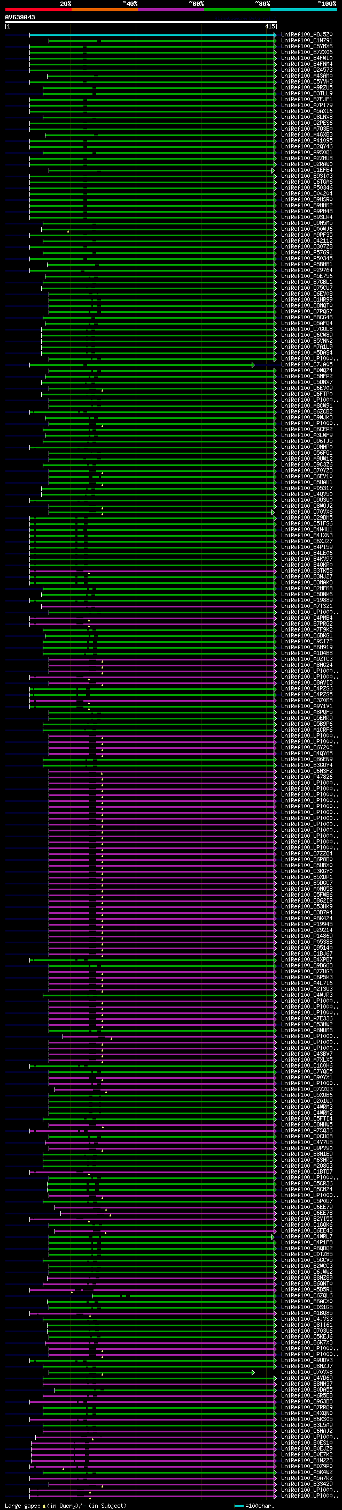Open hit UniRef100_C1BTD7
The image size is (342, 1510).
coord(307,1171)
